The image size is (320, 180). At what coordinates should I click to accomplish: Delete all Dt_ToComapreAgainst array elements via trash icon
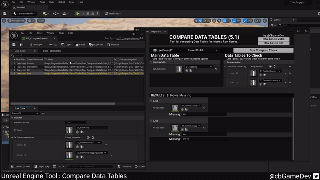coord(92,137)
